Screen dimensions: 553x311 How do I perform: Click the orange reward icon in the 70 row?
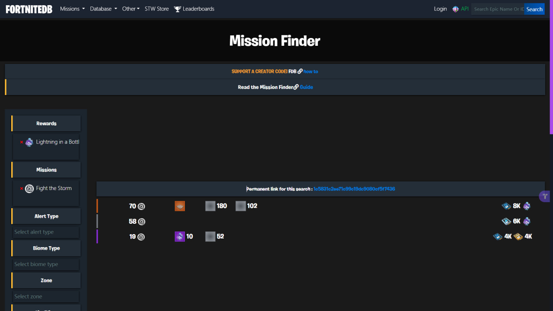click(x=180, y=206)
